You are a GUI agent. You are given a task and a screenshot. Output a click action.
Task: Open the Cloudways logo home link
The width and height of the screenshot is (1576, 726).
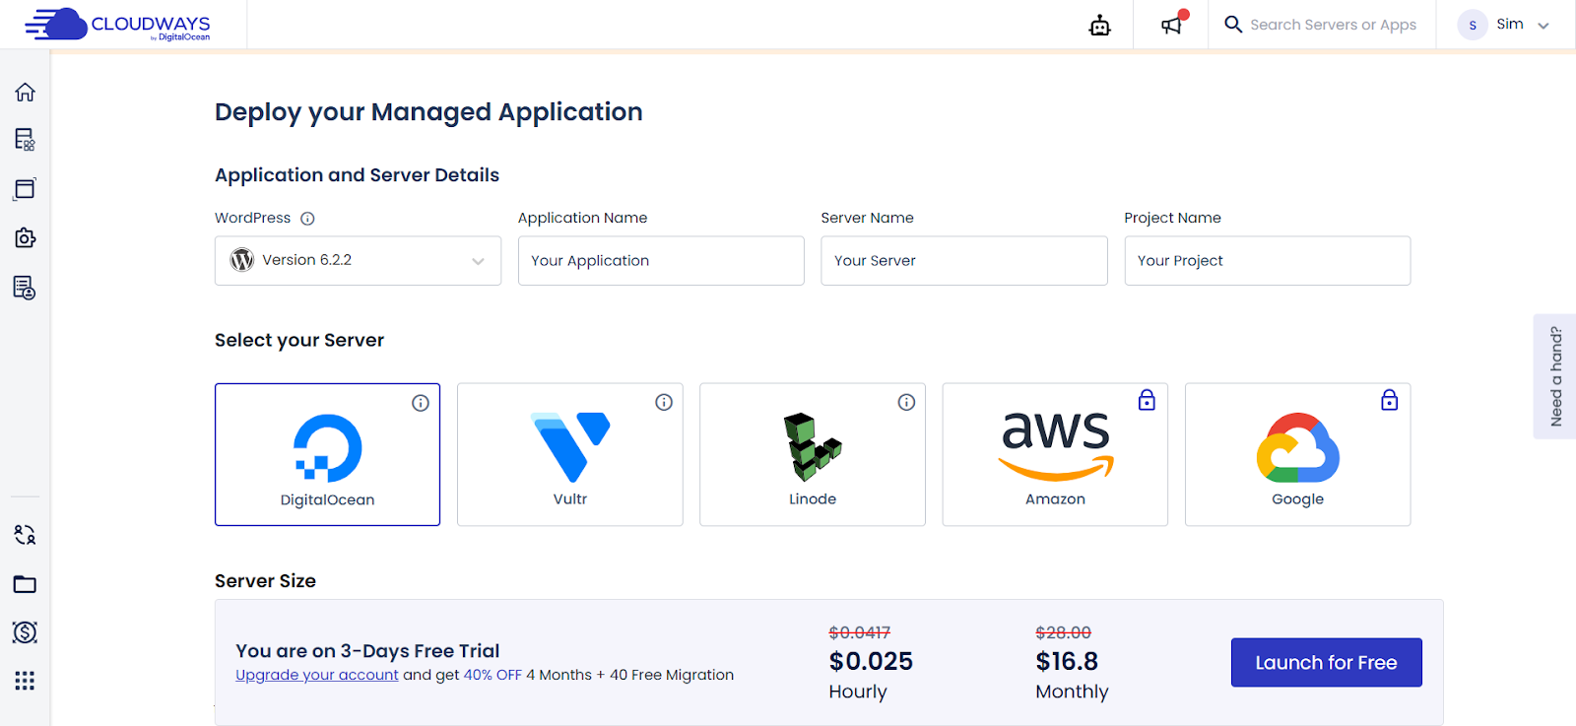118,25
